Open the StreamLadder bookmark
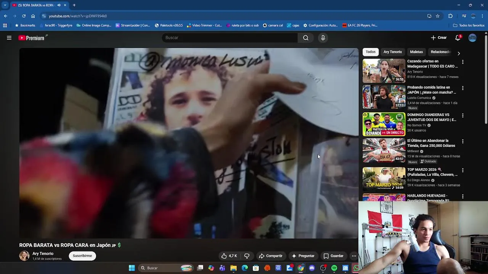488x274 pixels. pyautogui.click(x=133, y=25)
